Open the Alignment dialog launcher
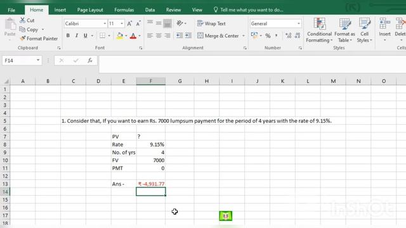Image resolution: width=406 pixels, height=228 pixels. click(245, 48)
